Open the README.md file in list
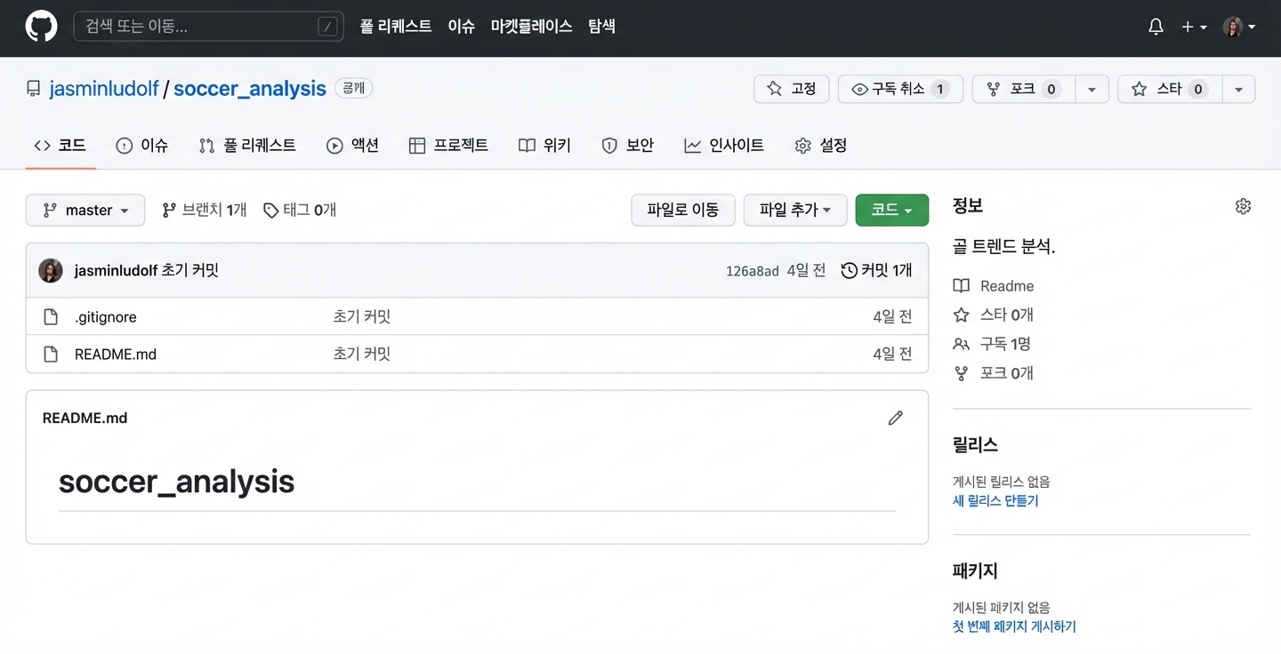This screenshot has width=1281, height=654. click(x=116, y=355)
